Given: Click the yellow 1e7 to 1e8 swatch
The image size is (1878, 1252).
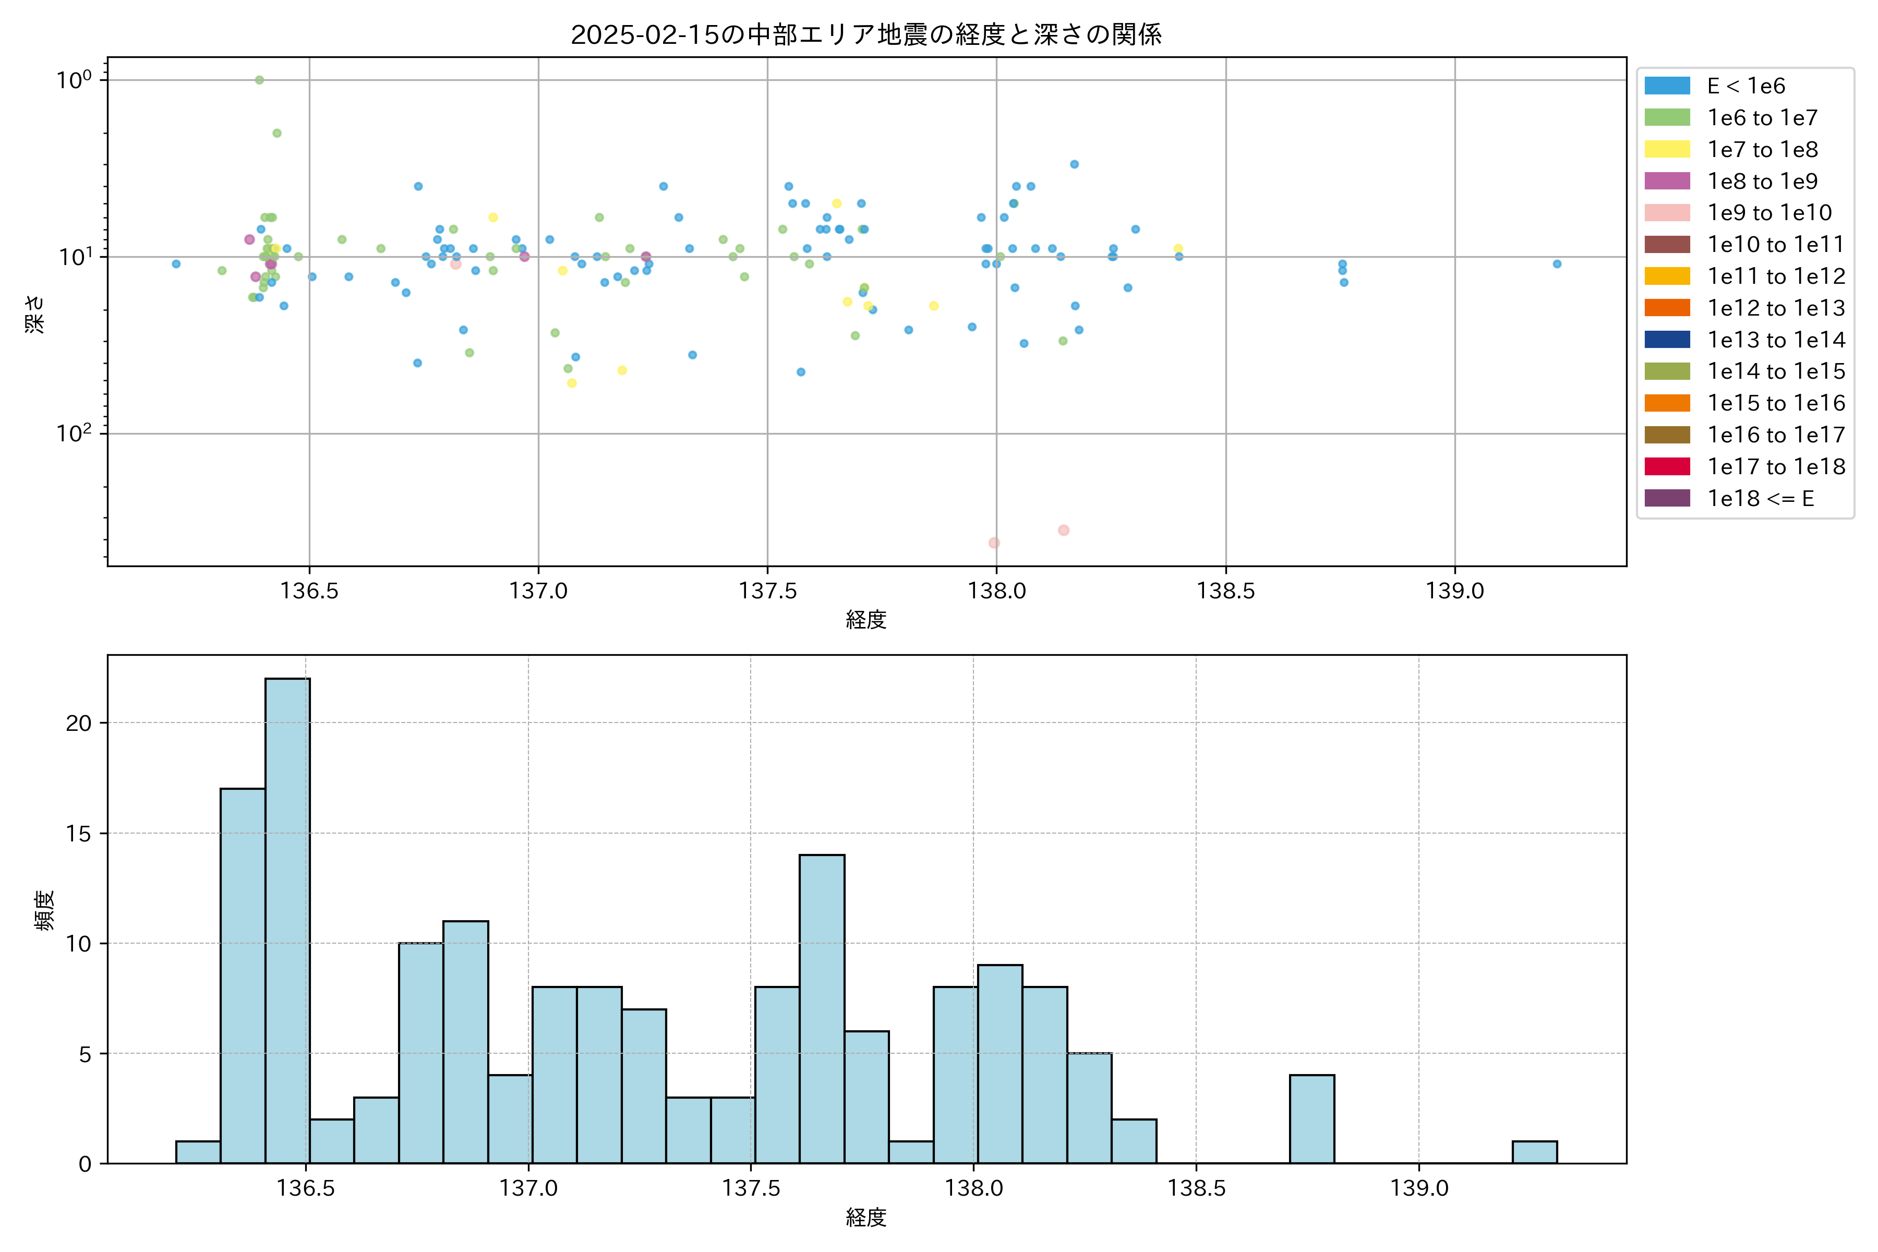Looking at the screenshot, I should [x=1666, y=149].
